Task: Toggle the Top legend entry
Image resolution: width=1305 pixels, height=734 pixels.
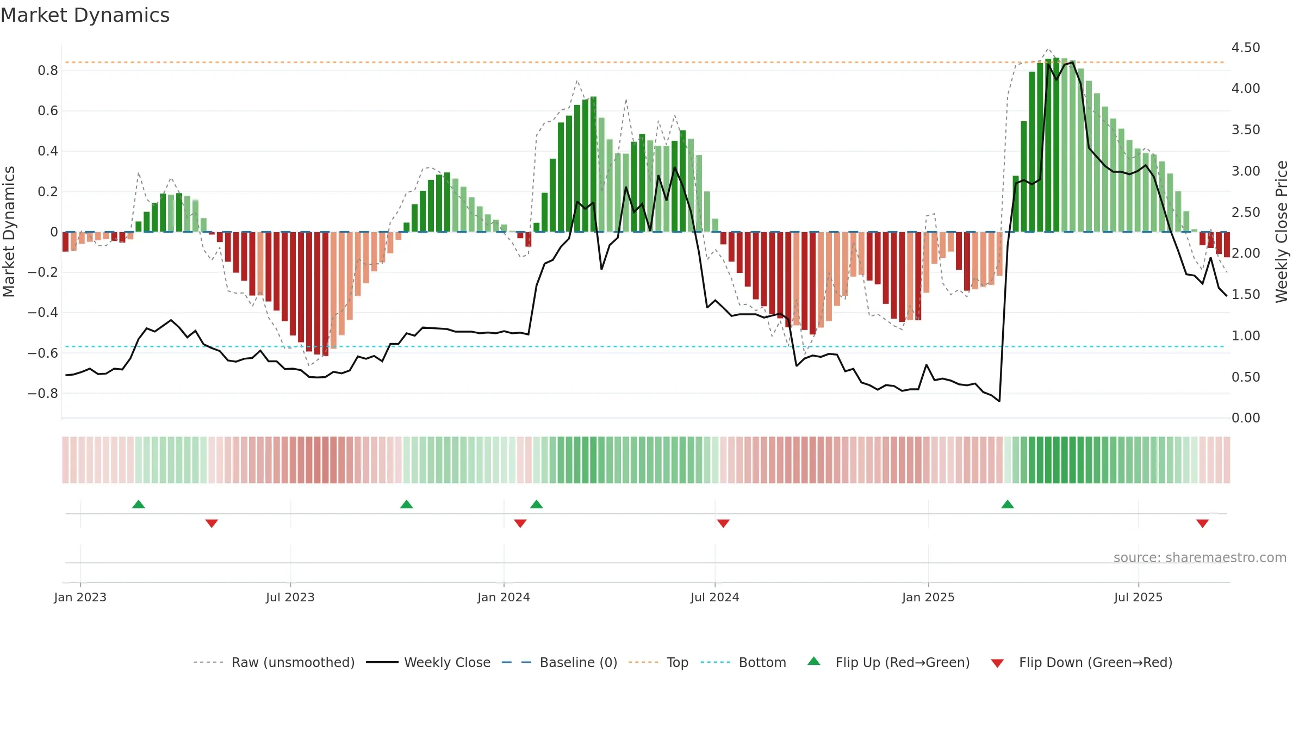Action: tap(658, 662)
